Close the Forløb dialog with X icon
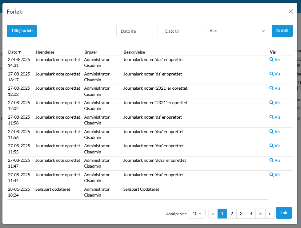The width and height of the screenshot is (301, 228). coord(291,11)
